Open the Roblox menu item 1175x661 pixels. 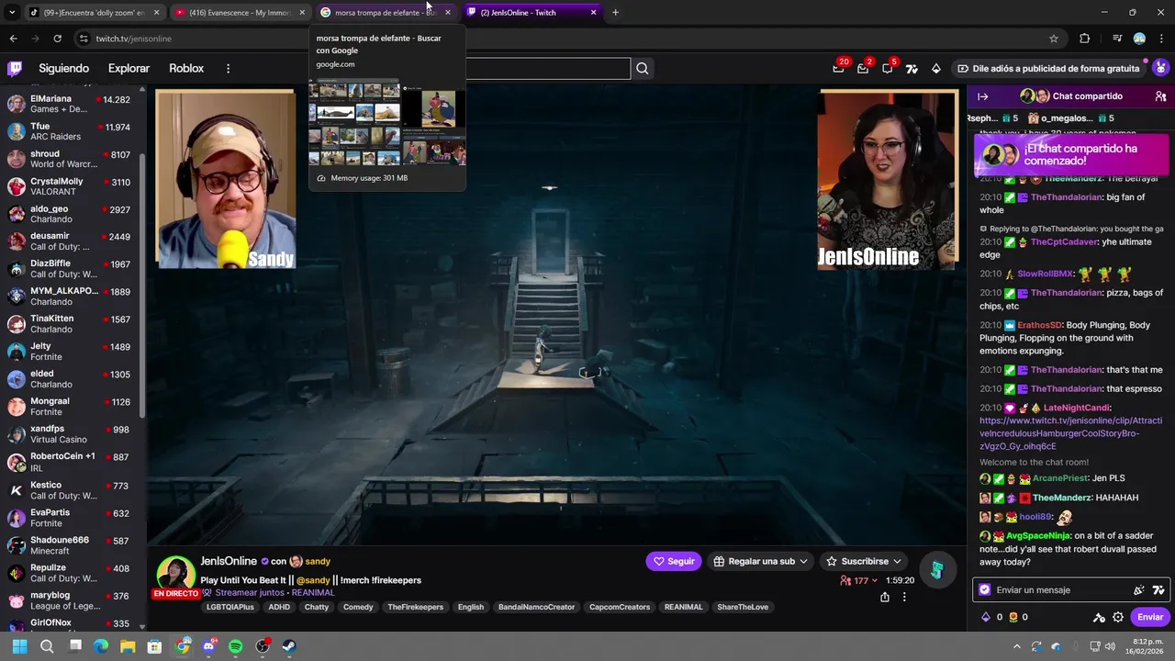point(186,68)
